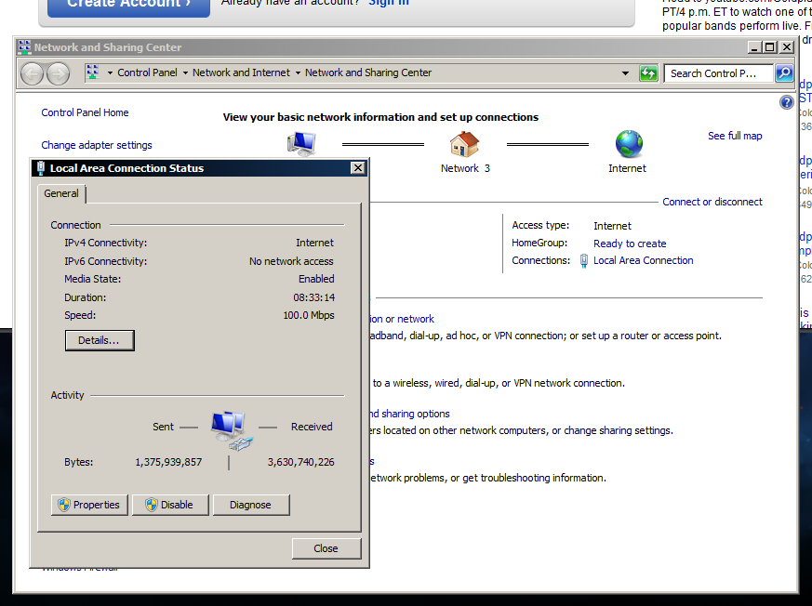
Task: Open the Details button in Connection section
Action: (100, 340)
